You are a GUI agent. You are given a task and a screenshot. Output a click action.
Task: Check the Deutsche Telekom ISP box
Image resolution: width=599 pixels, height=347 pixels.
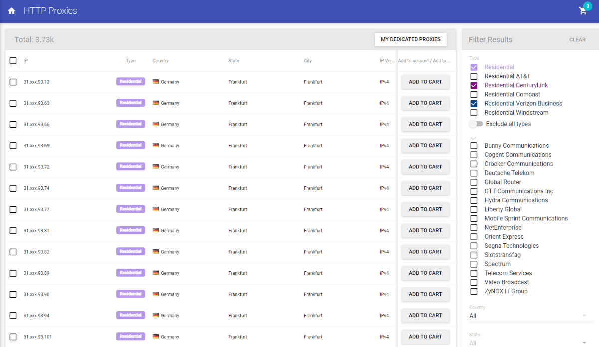pyautogui.click(x=474, y=173)
